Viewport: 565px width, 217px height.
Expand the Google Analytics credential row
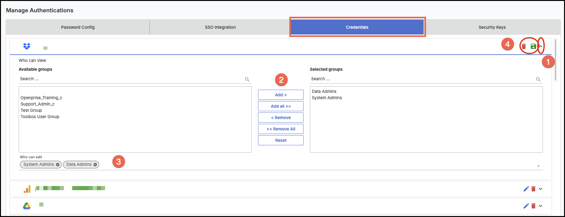click(541, 189)
